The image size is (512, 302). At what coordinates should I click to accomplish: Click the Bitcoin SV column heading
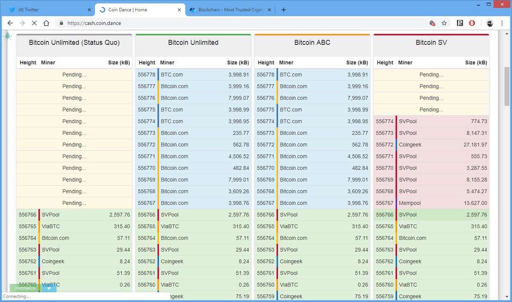tap(431, 43)
